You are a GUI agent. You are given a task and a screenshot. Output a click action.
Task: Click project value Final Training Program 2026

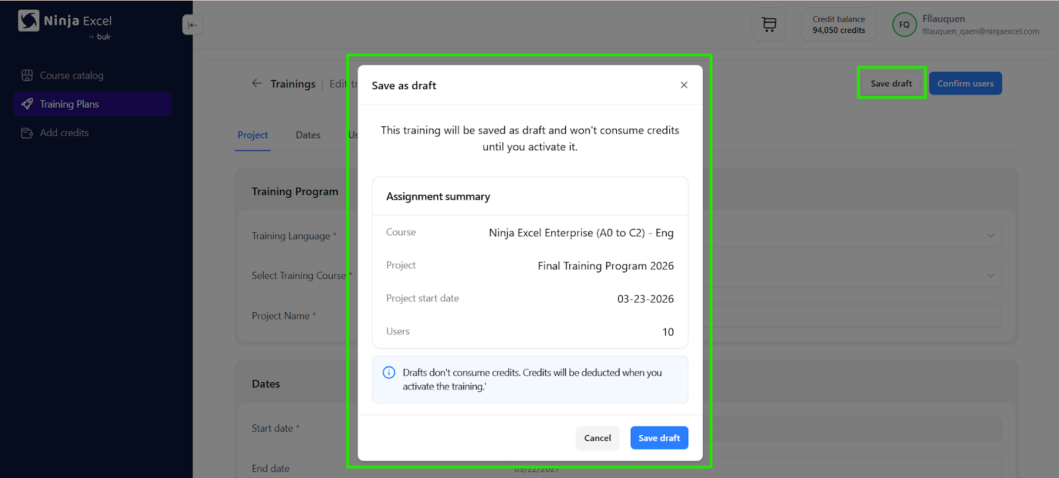[x=606, y=266]
